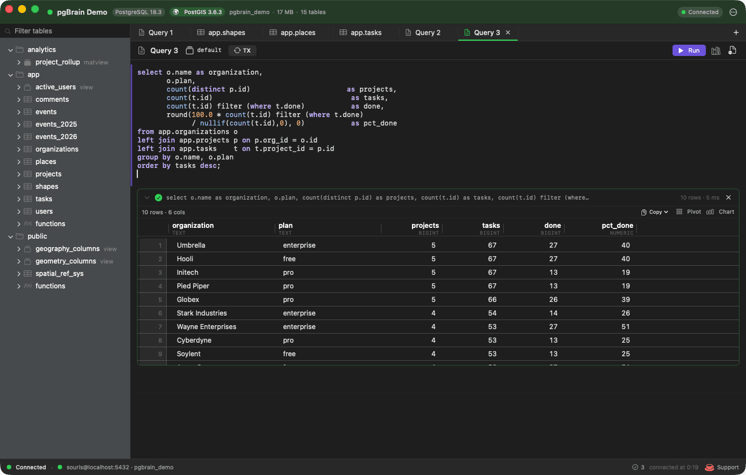
Task: Open the Support link
Action: [722, 467]
